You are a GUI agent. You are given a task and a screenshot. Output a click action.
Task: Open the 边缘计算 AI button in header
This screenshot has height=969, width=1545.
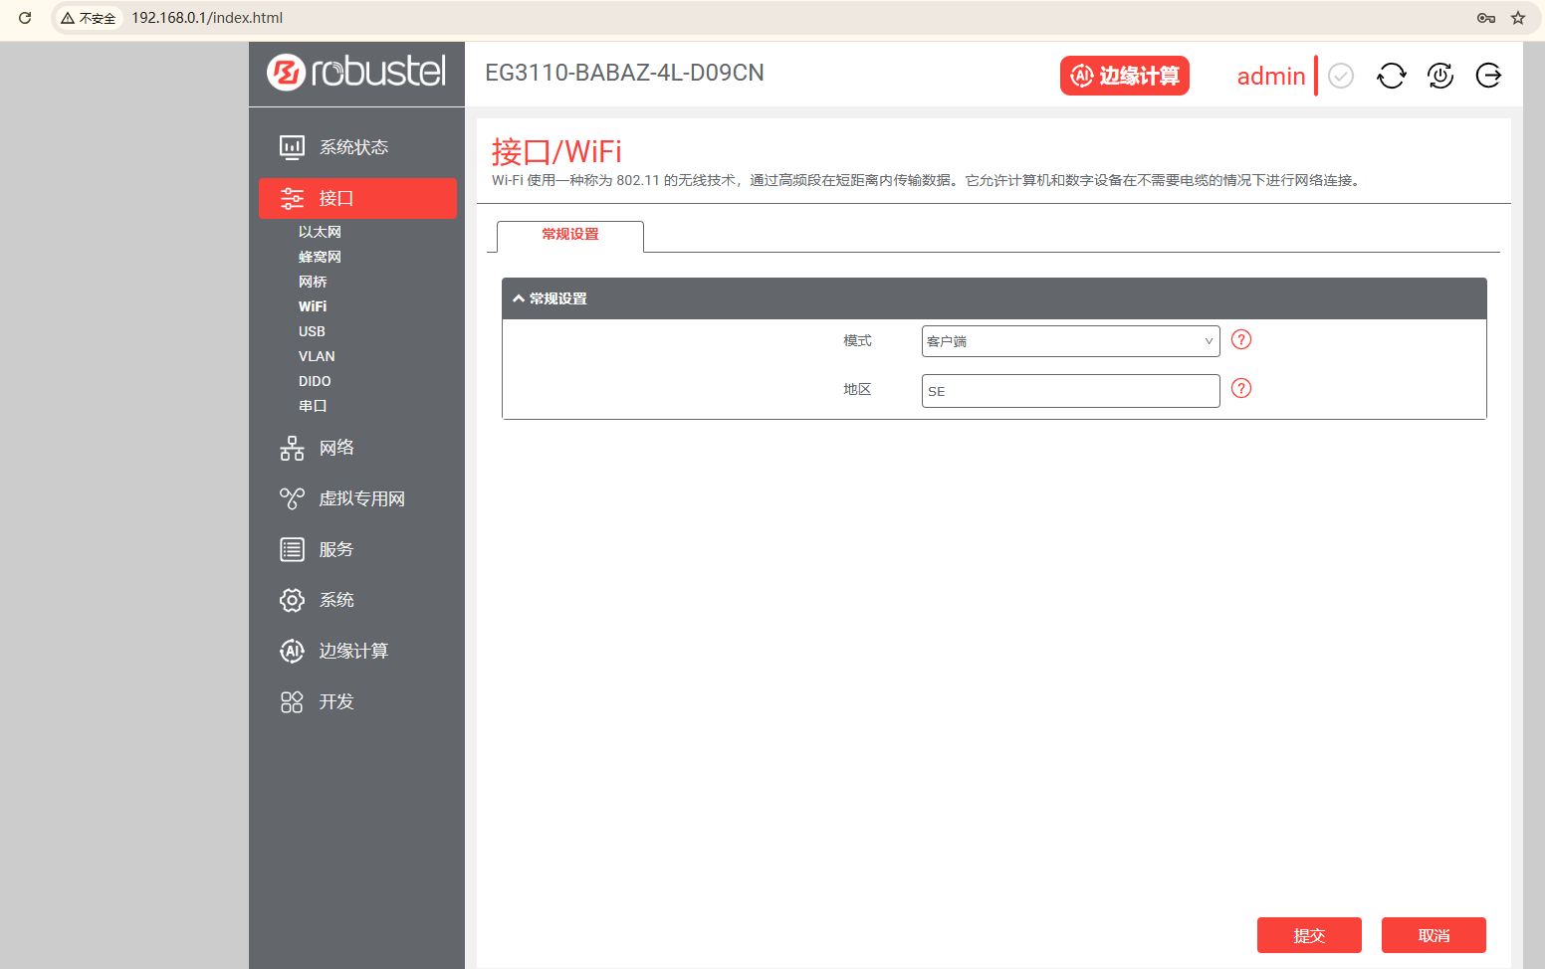coord(1125,76)
